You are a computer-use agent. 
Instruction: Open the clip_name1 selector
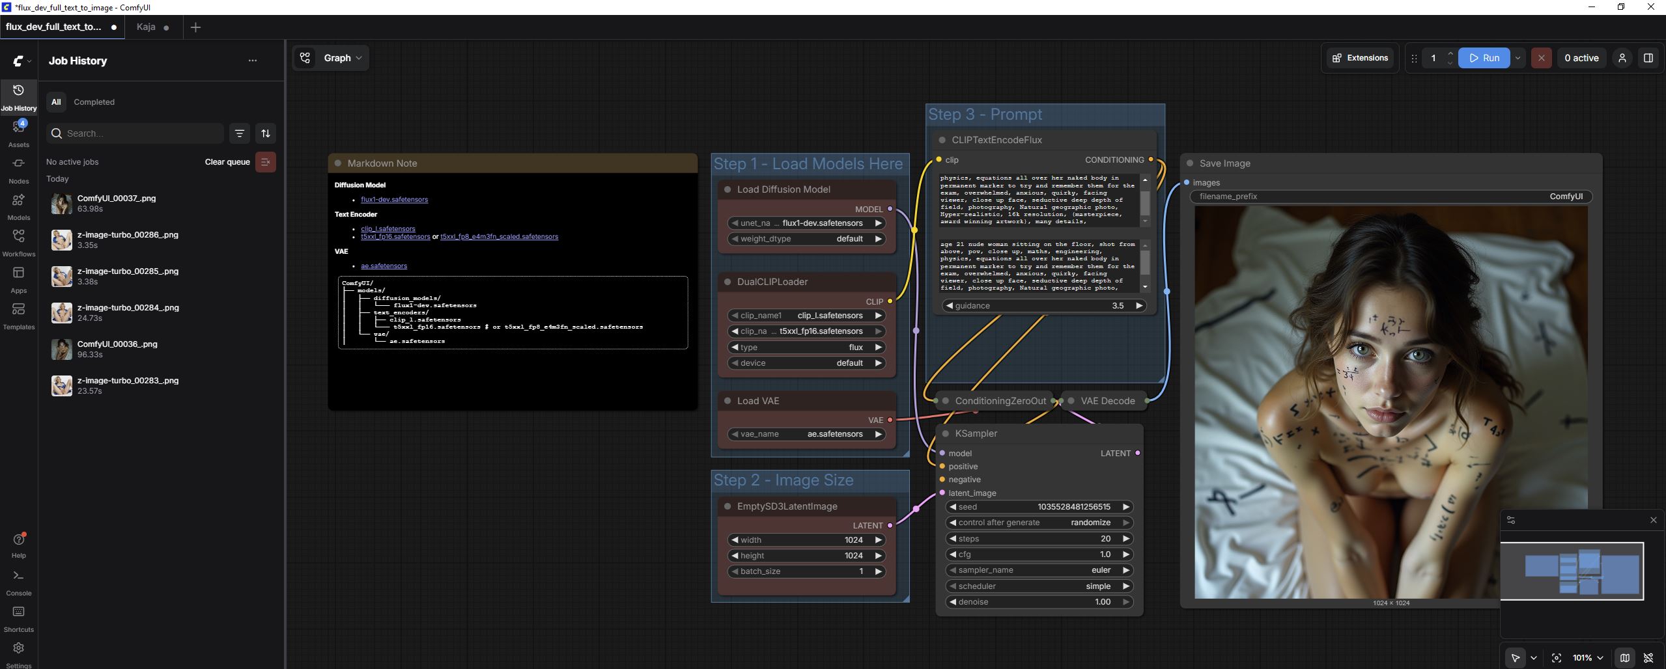coord(806,316)
